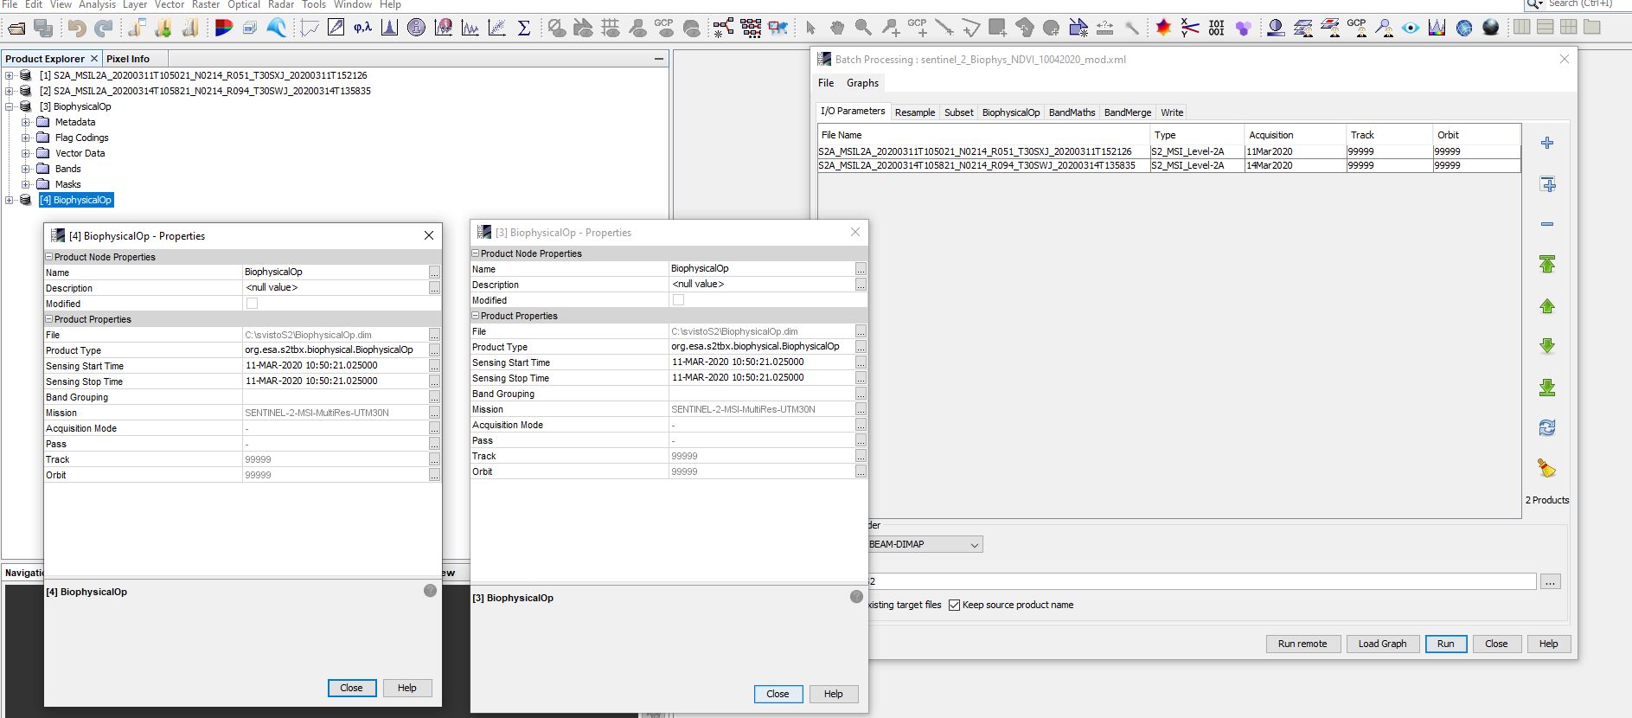This screenshot has width=1632, height=718.
Task: Uncheck Keep source product name
Action: click(x=954, y=605)
